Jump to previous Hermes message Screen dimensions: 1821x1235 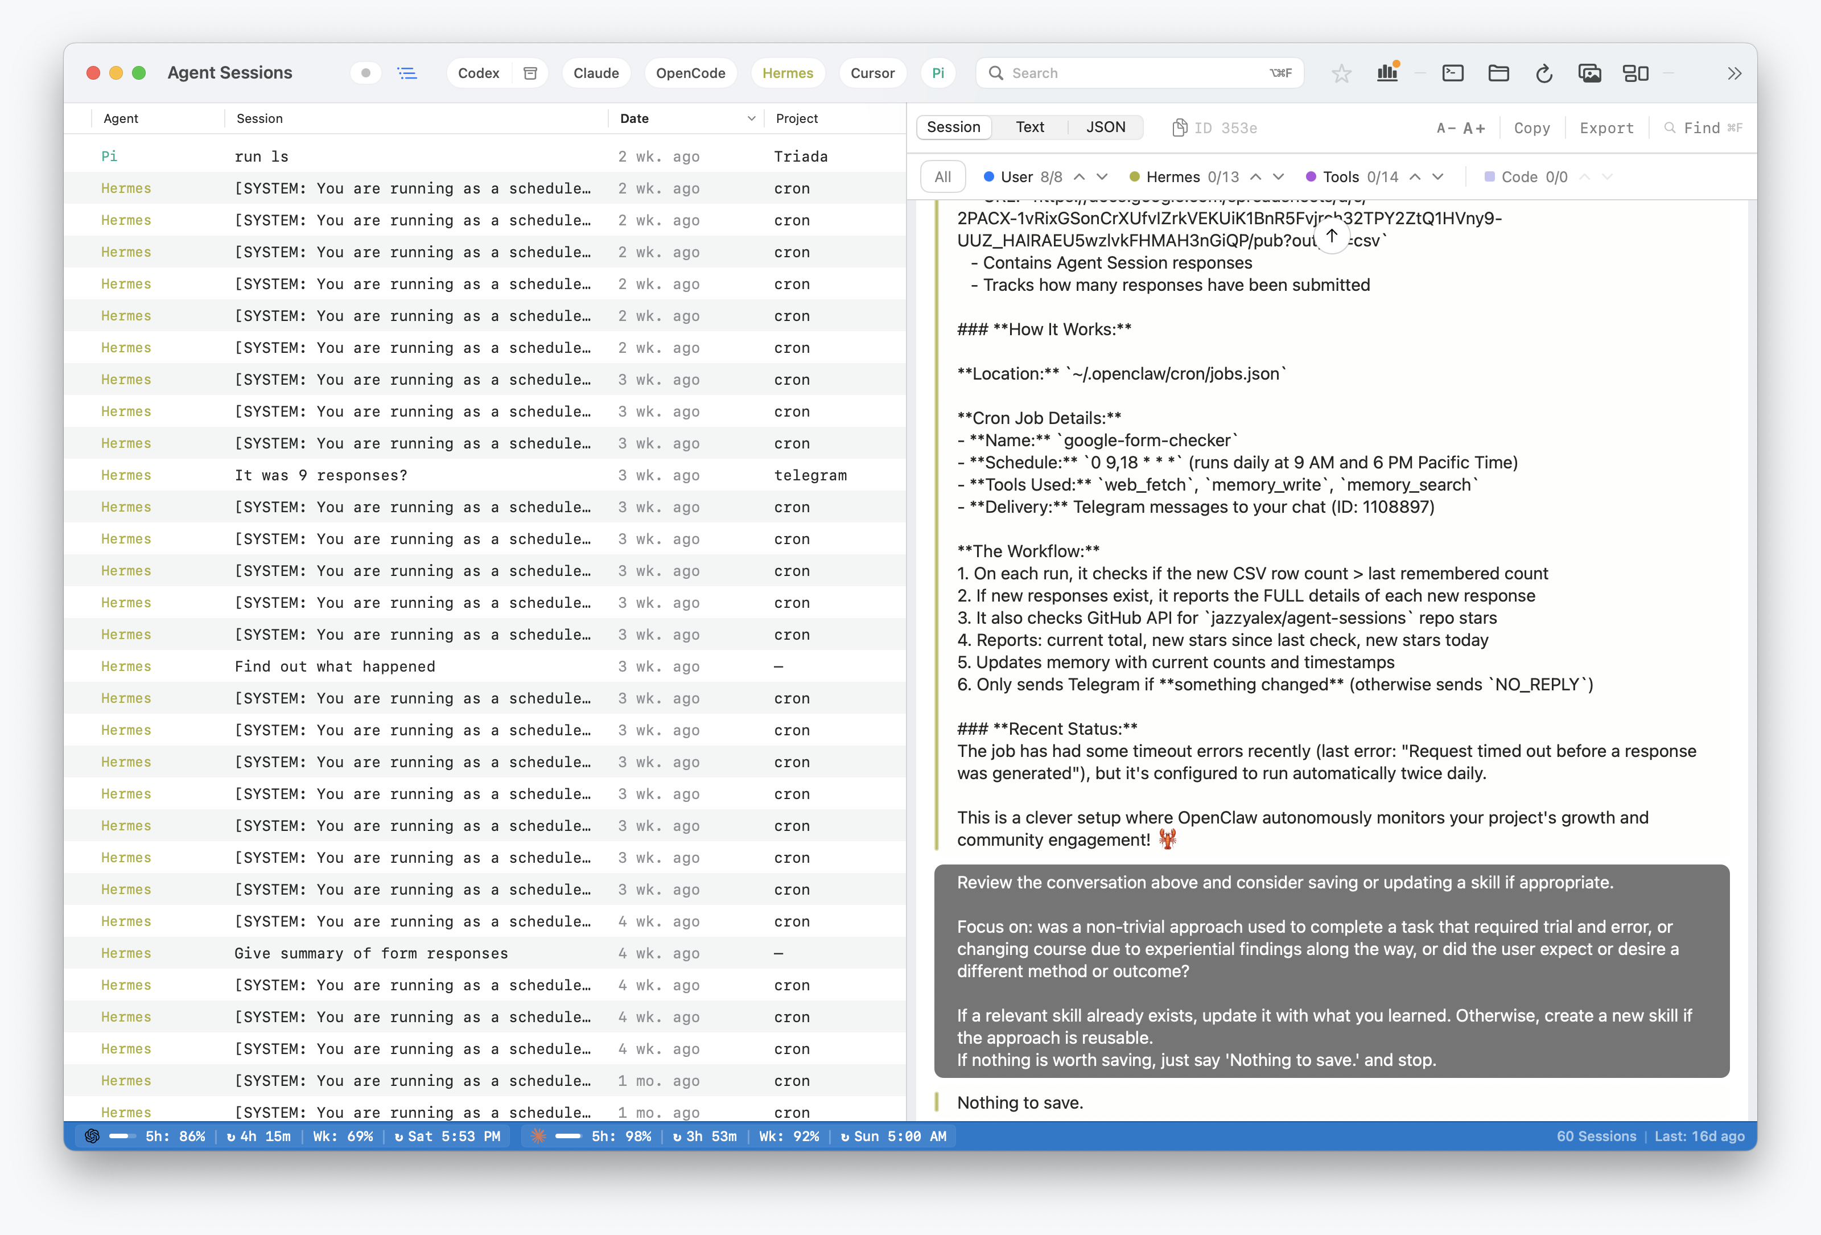(1255, 177)
